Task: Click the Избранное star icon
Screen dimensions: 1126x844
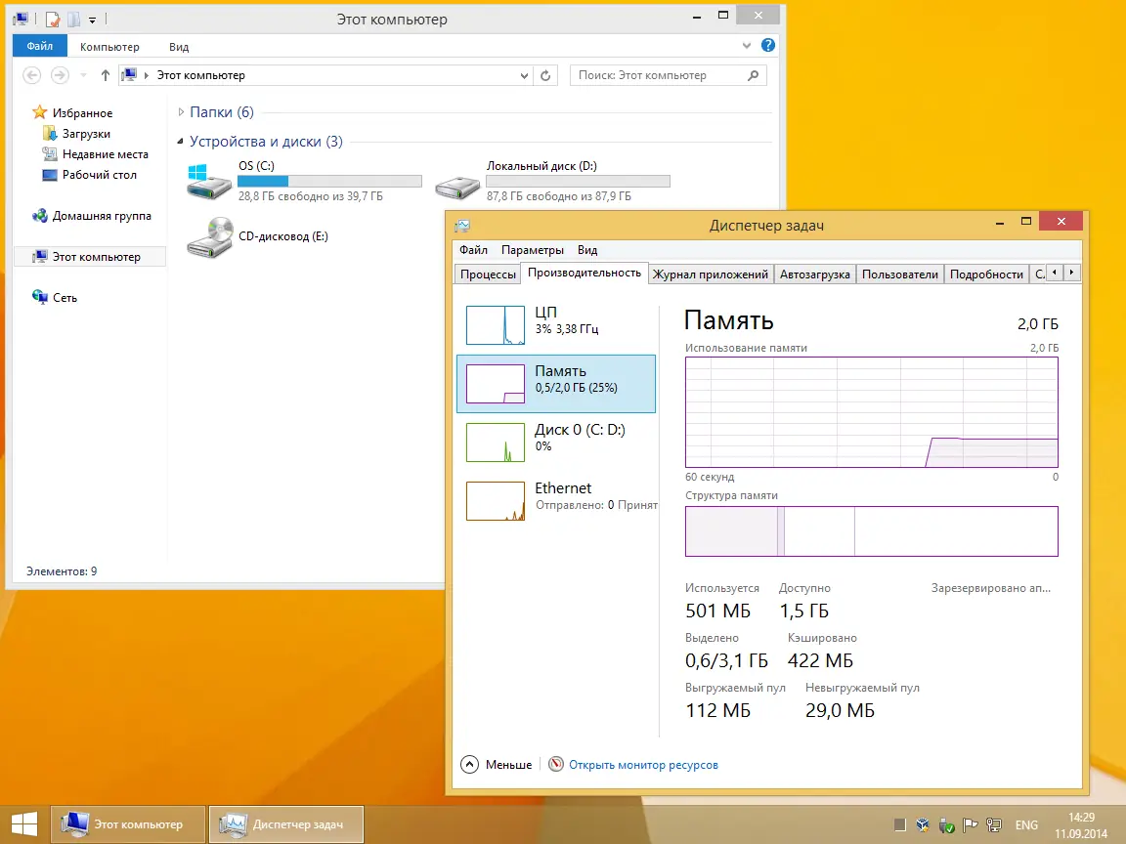Action: tap(39, 112)
